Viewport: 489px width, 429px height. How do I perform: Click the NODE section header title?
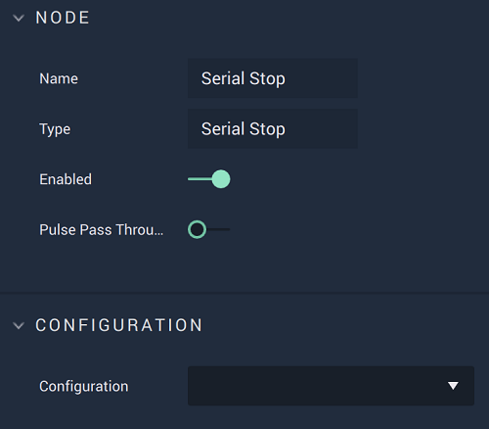(x=63, y=18)
